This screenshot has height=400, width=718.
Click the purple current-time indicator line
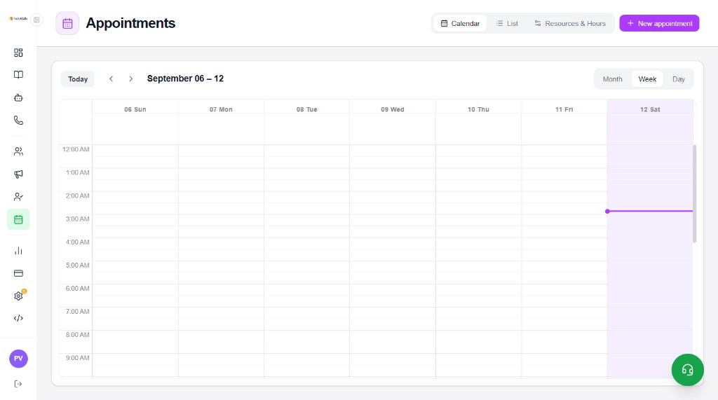[x=650, y=211]
